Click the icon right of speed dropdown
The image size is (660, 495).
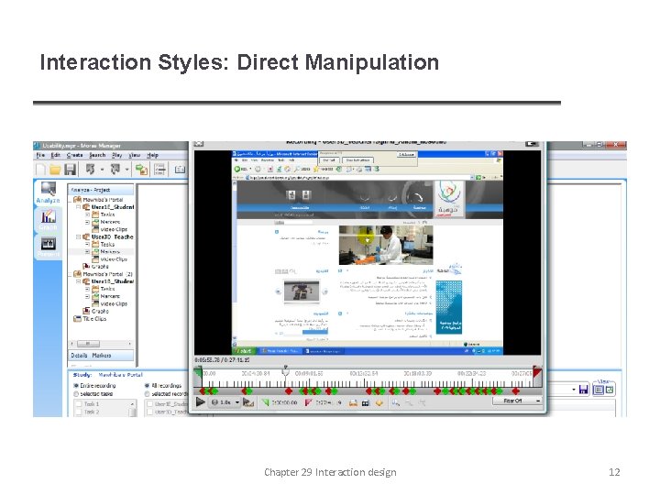248,402
